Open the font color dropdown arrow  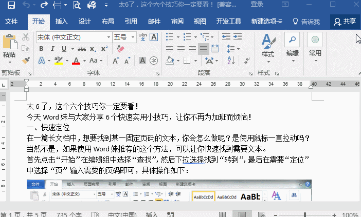coord(84,61)
